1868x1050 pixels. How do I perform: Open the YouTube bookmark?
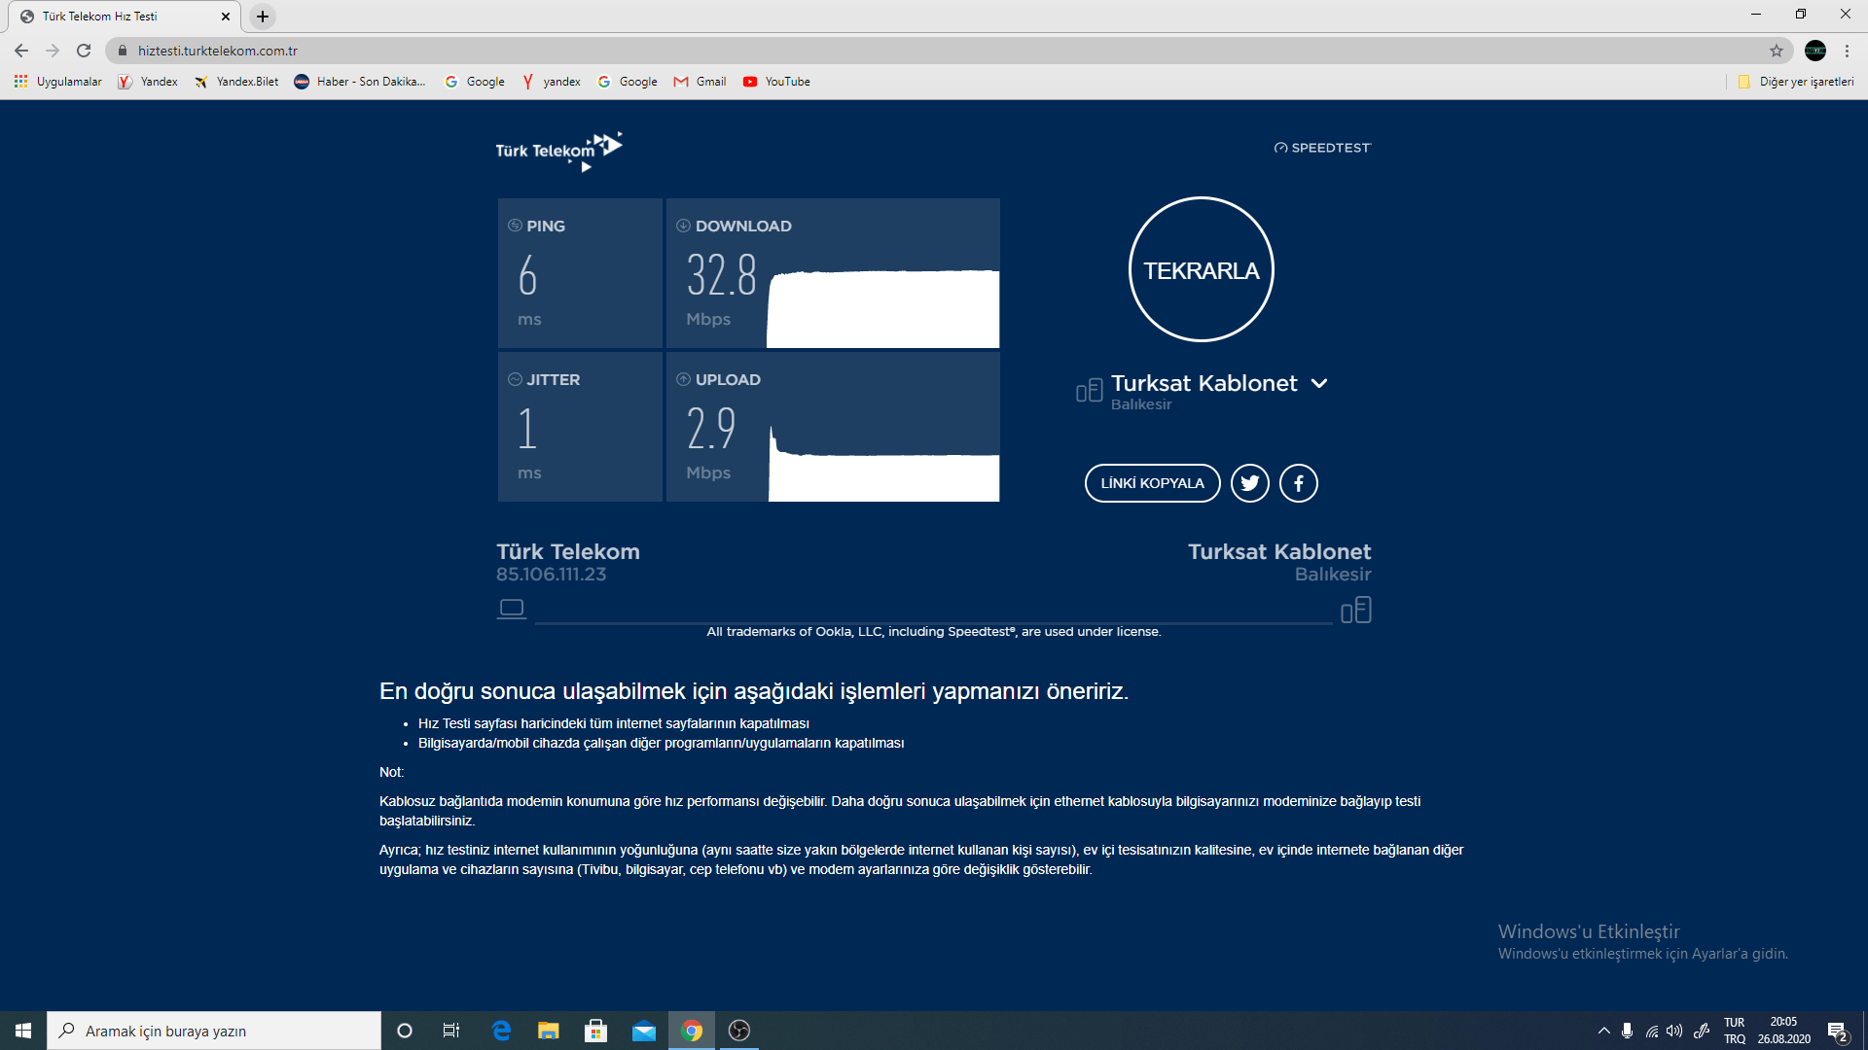click(776, 82)
